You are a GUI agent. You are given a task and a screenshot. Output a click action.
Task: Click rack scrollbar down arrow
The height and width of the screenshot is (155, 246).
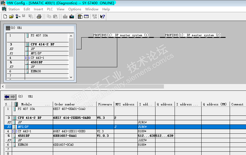pyautogui.click(x=71, y=77)
